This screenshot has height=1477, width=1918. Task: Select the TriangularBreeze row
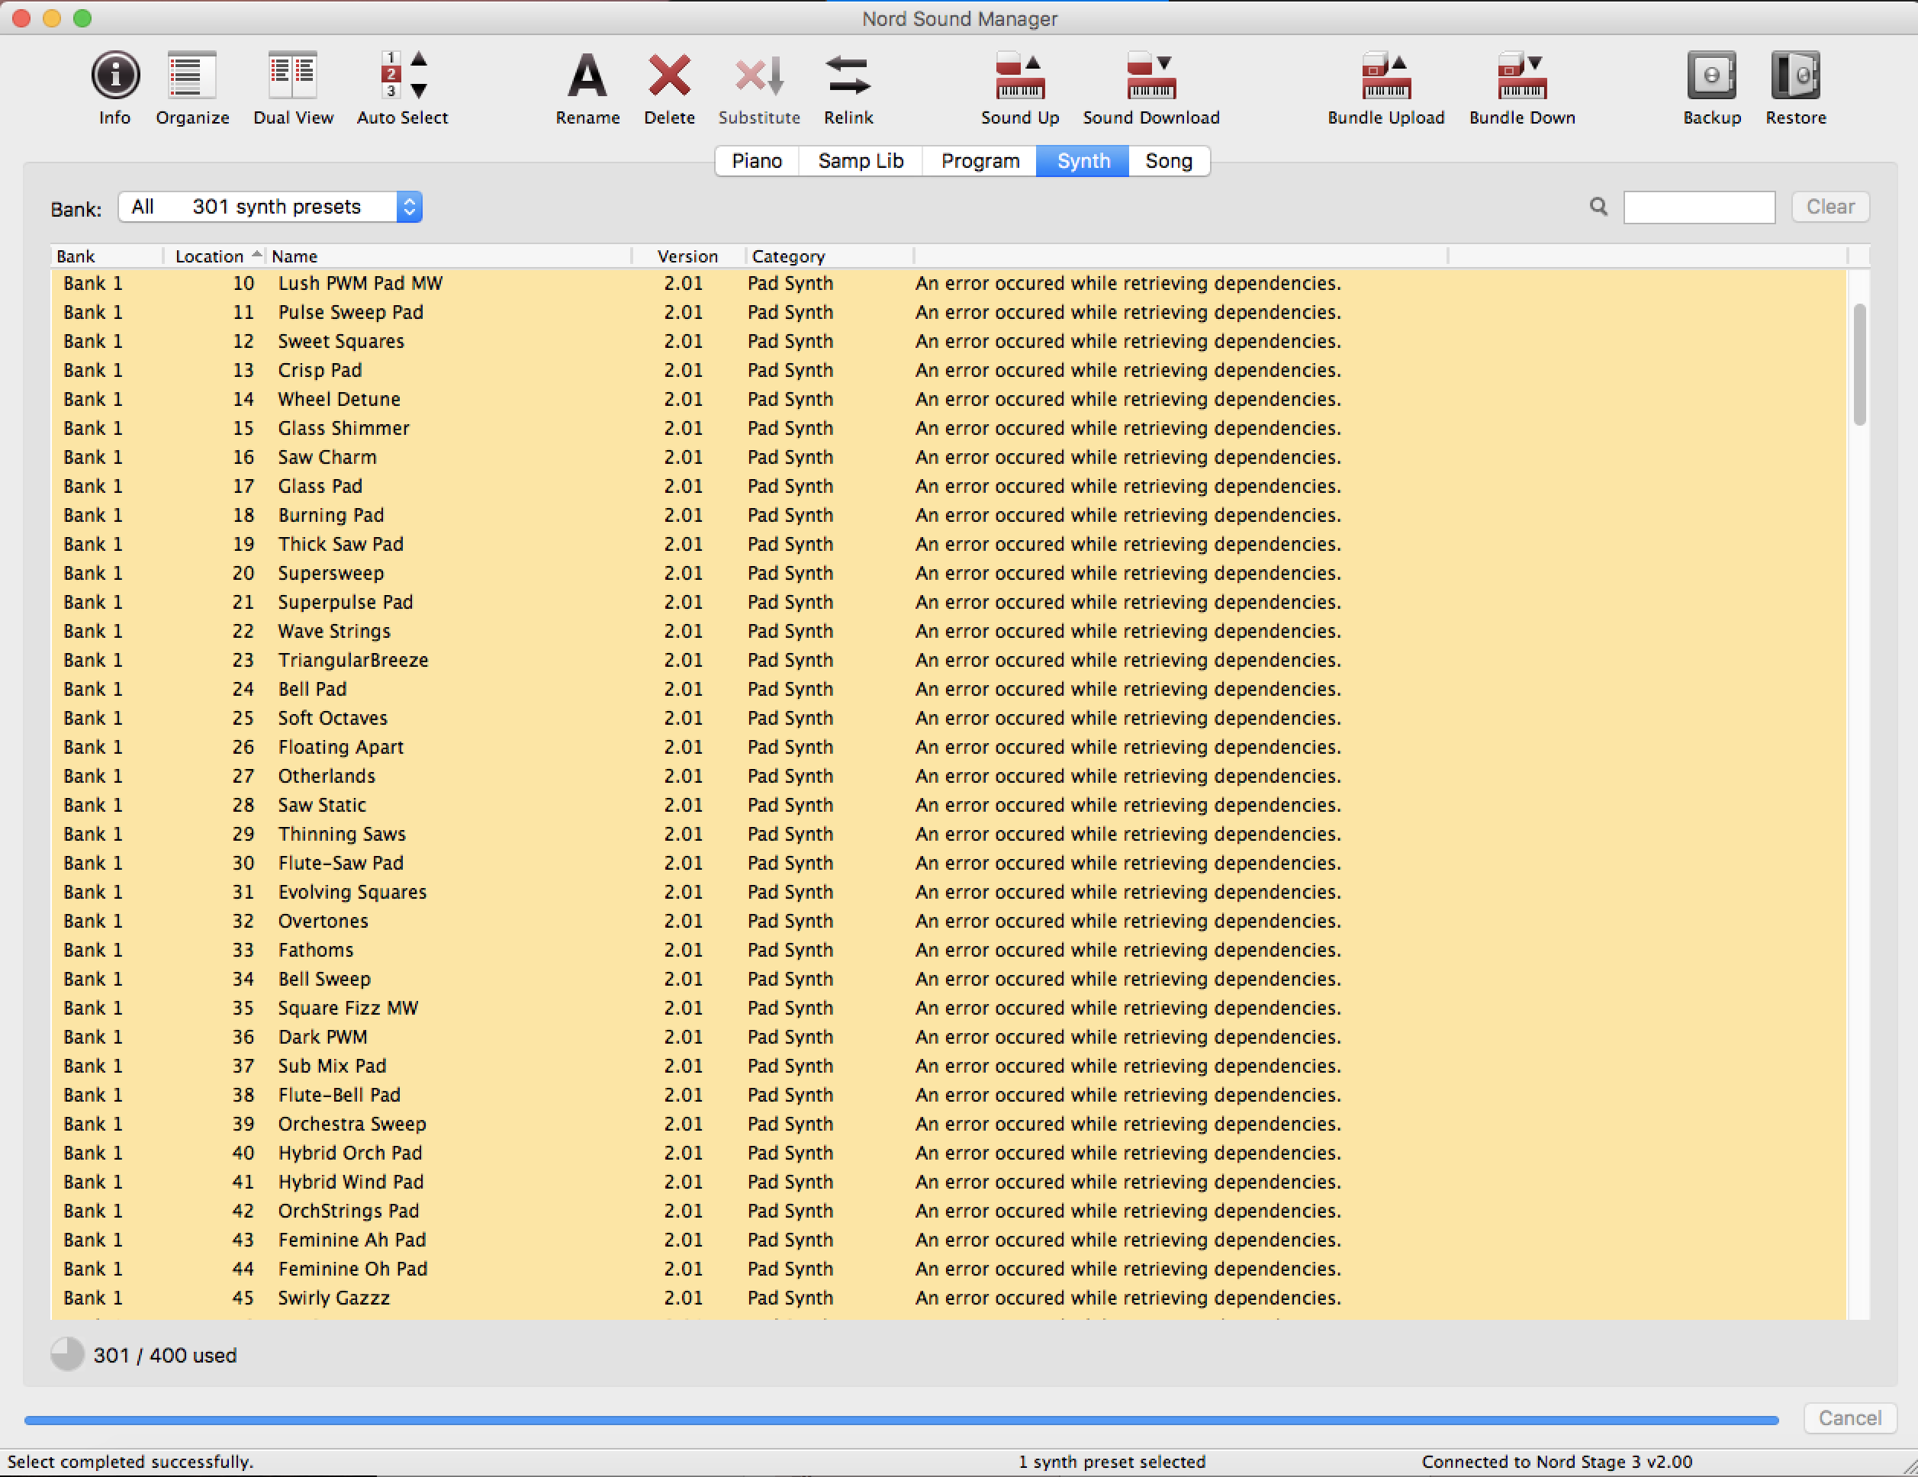[948, 659]
